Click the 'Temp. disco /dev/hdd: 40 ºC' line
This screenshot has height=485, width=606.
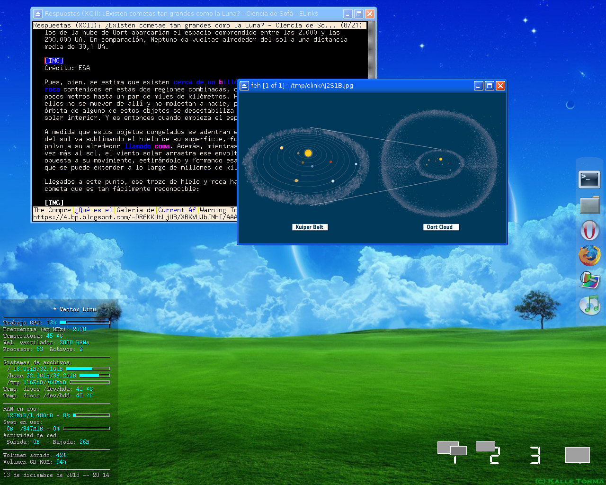tap(48, 395)
